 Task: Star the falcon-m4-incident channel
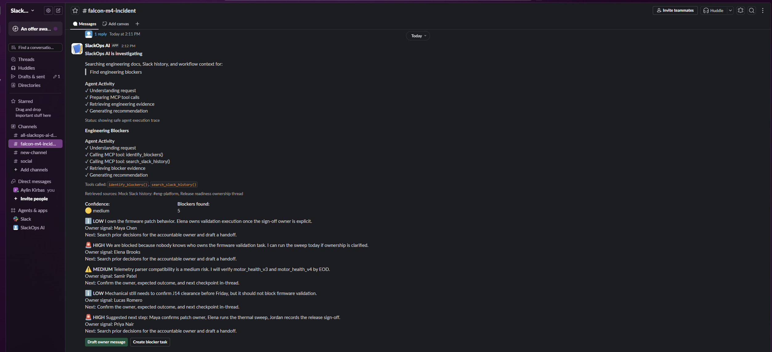click(x=75, y=10)
